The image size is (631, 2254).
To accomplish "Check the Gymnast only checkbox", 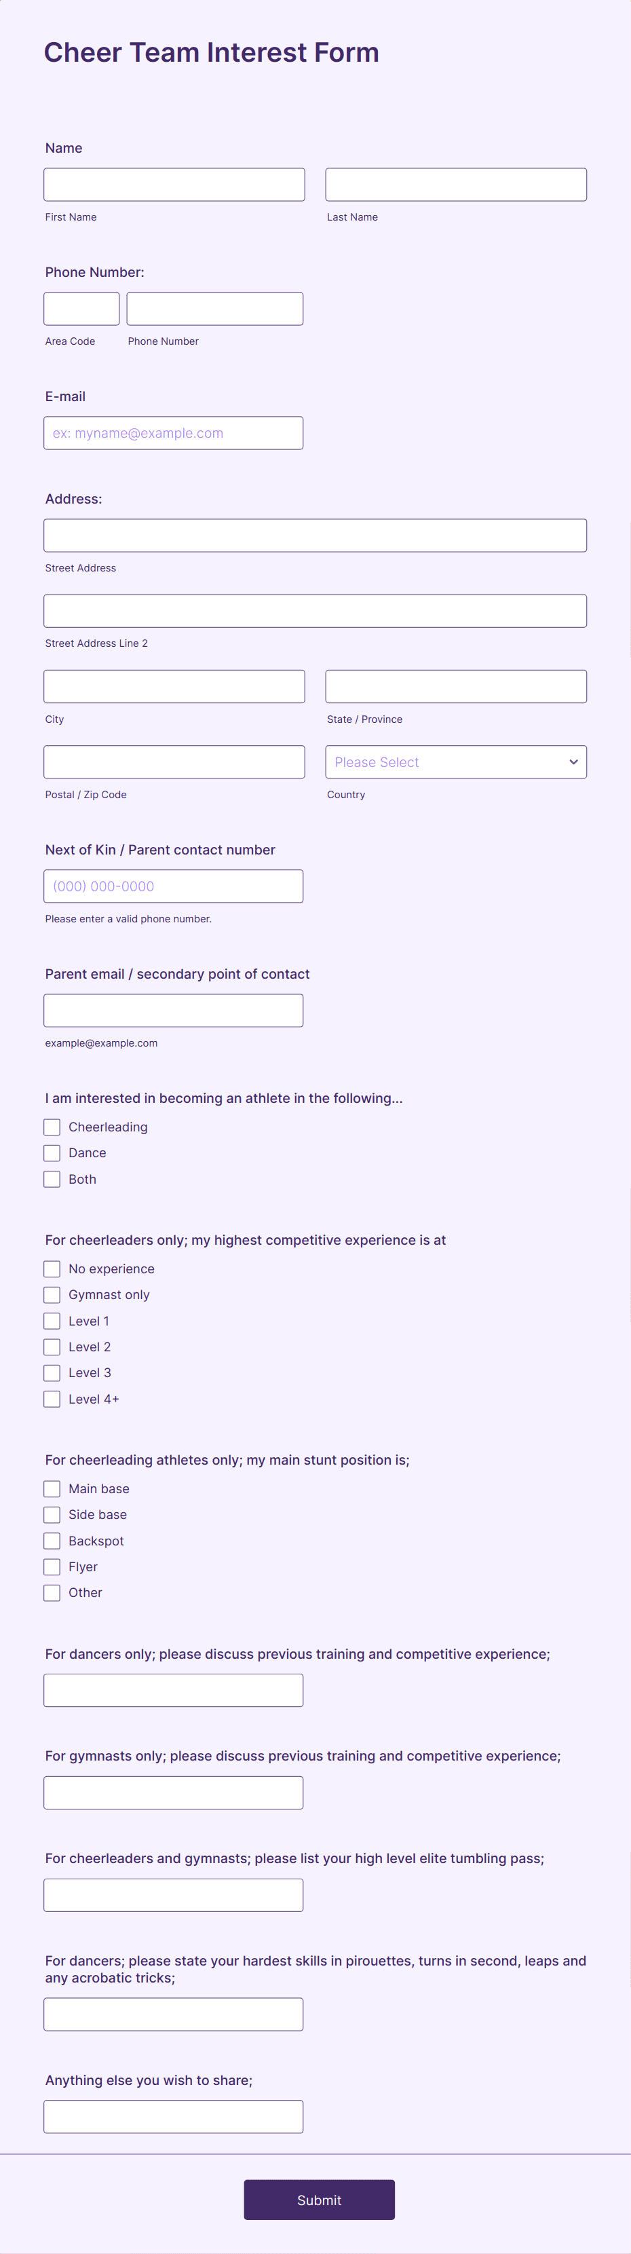I will [52, 1294].
